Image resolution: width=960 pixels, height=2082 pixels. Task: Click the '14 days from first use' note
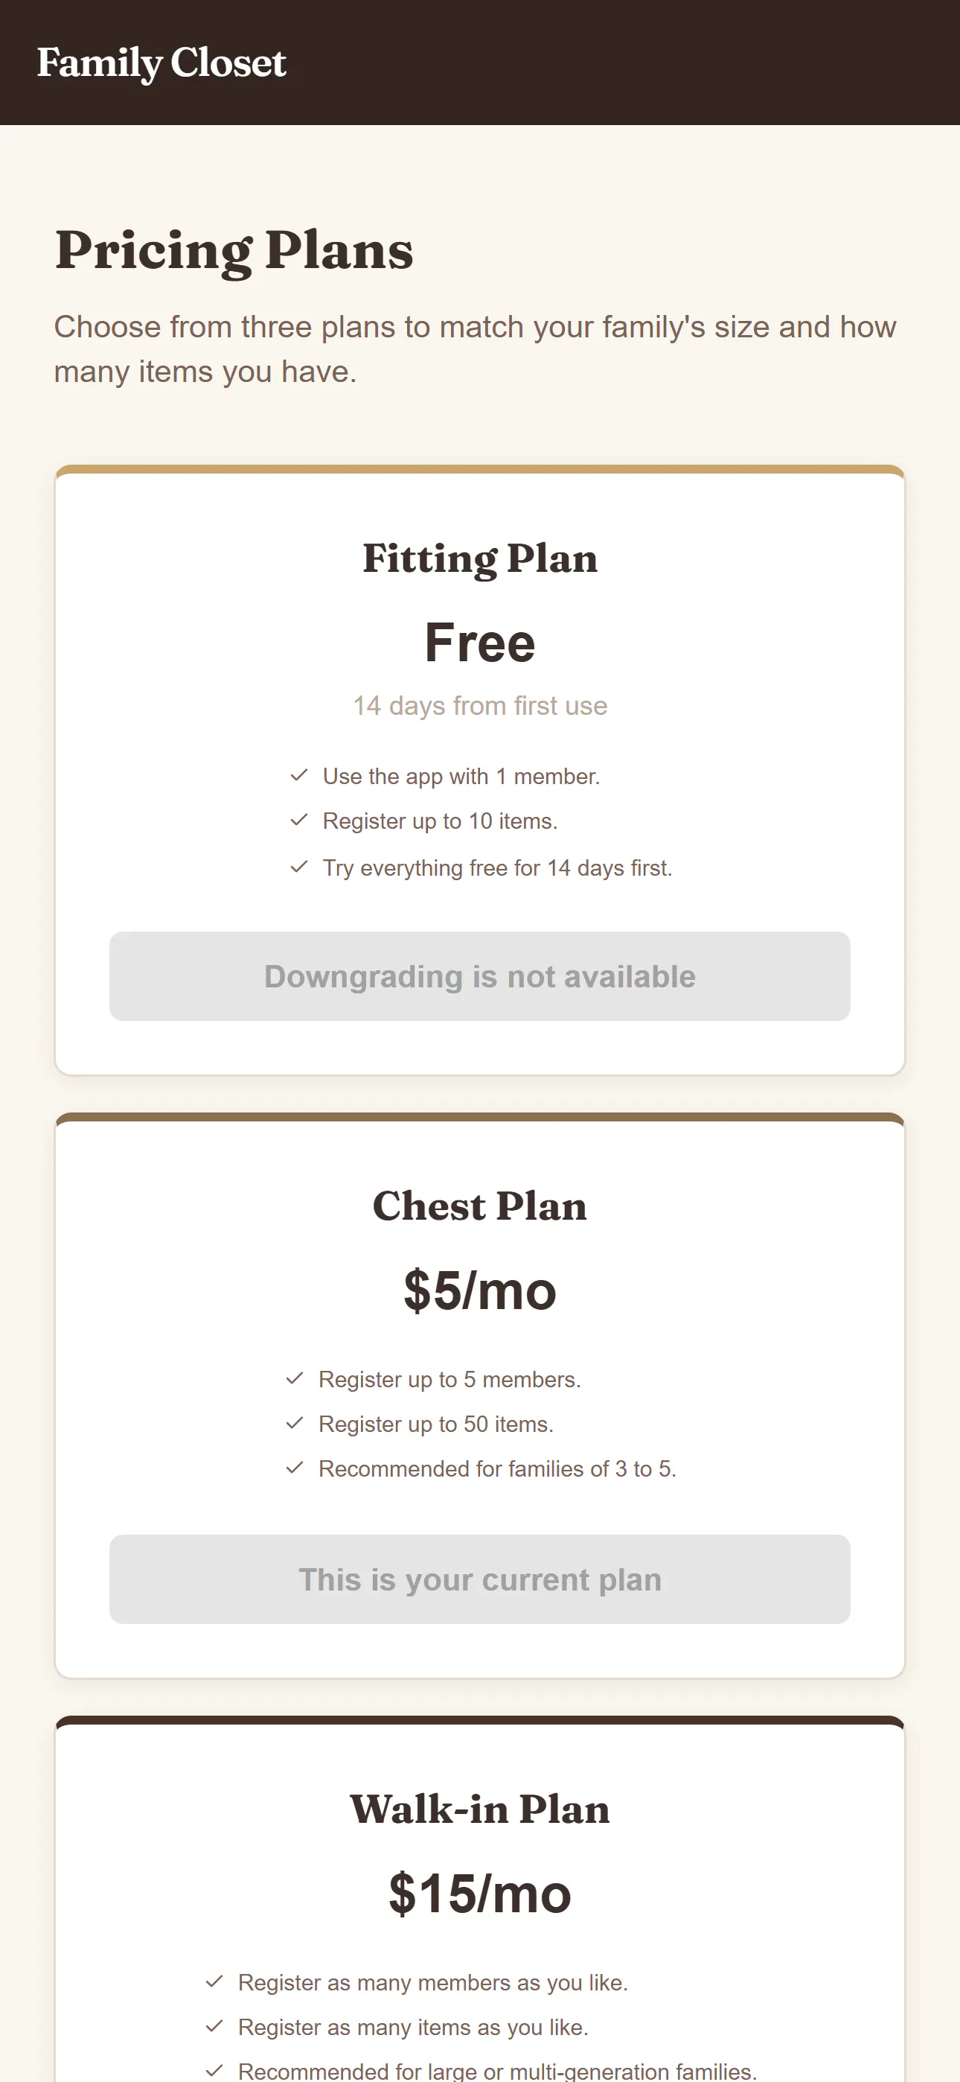click(x=480, y=706)
